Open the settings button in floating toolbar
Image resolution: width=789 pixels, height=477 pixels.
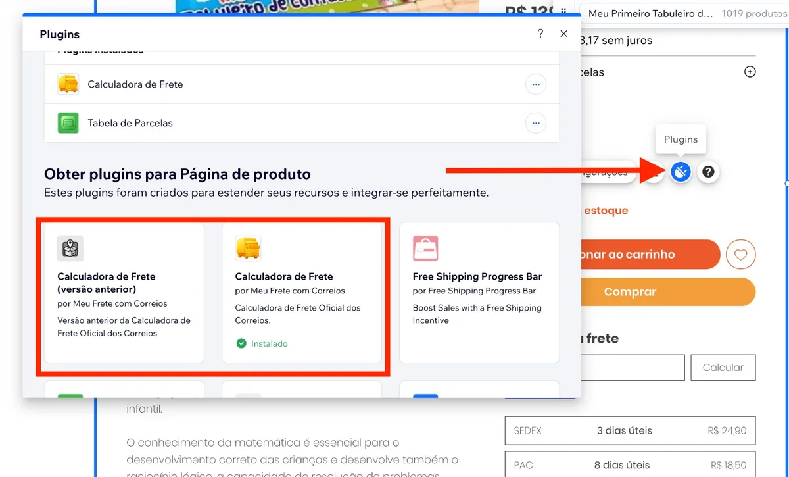pos(608,172)
